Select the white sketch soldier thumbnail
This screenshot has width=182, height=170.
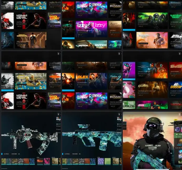pyautogui.click(x=8, y=81)
